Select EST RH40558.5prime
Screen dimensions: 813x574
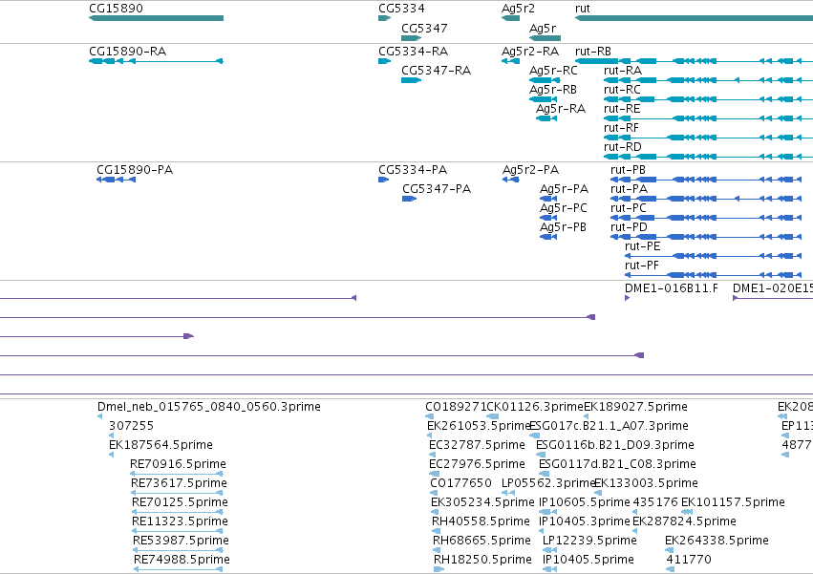tap(481, 521)
